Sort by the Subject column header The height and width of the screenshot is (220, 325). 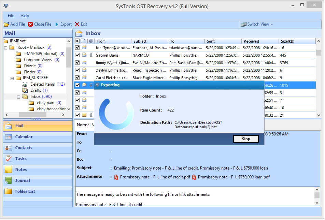150,41
